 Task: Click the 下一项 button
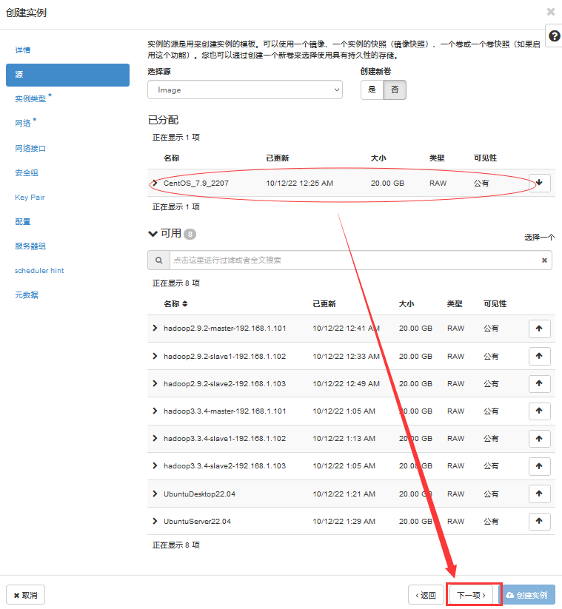pyautogui.click(x=472, y=595)
